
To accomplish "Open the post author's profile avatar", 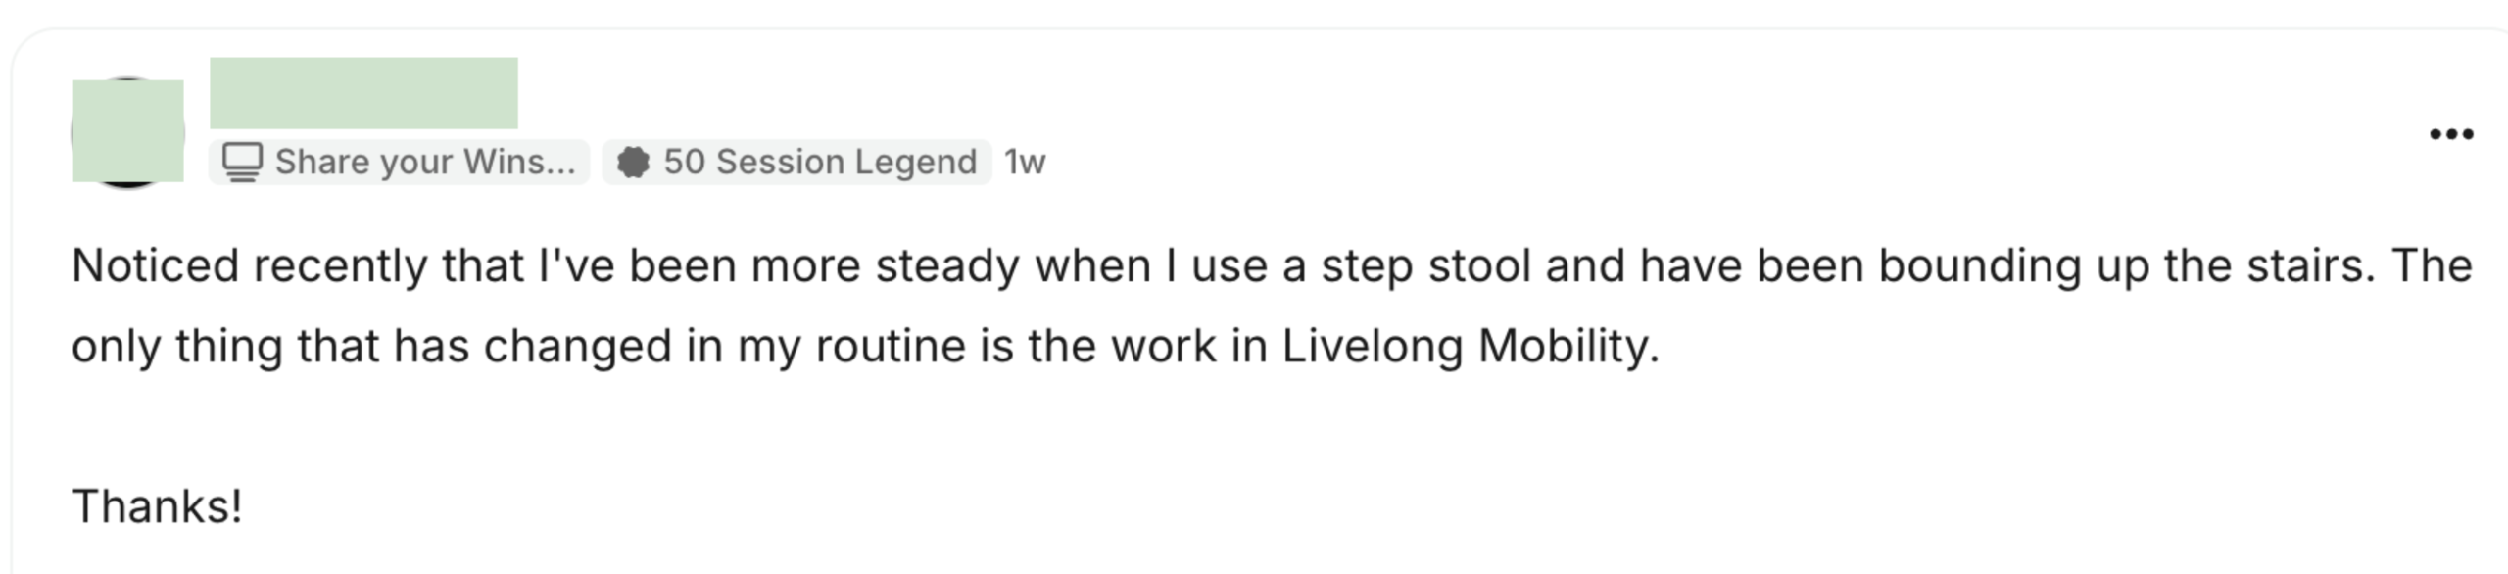I will click(127, 132).
